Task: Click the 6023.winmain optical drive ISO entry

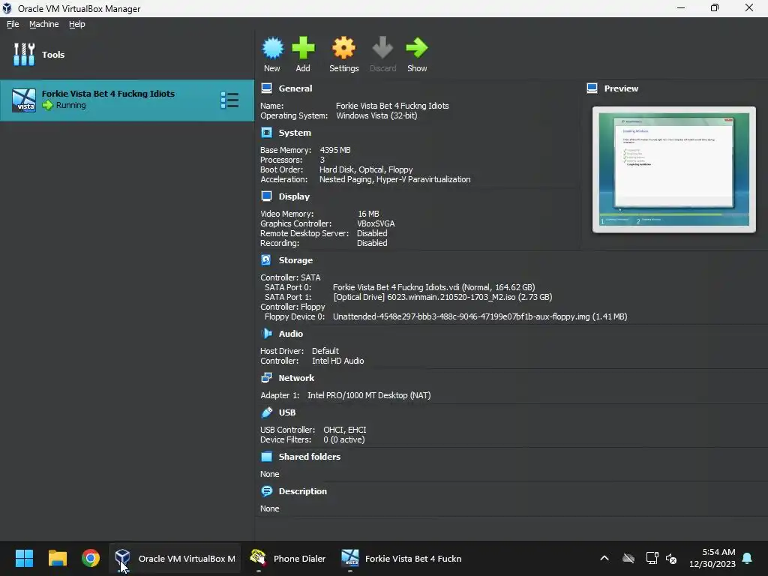Action: (442, 297)
